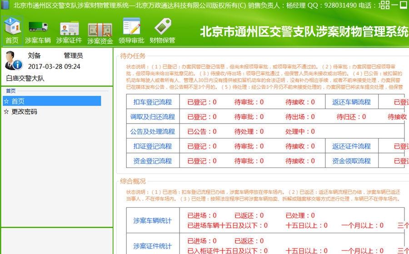Open the 领导审批 notepad icon
409x254 pixels.
click(131, 30)
